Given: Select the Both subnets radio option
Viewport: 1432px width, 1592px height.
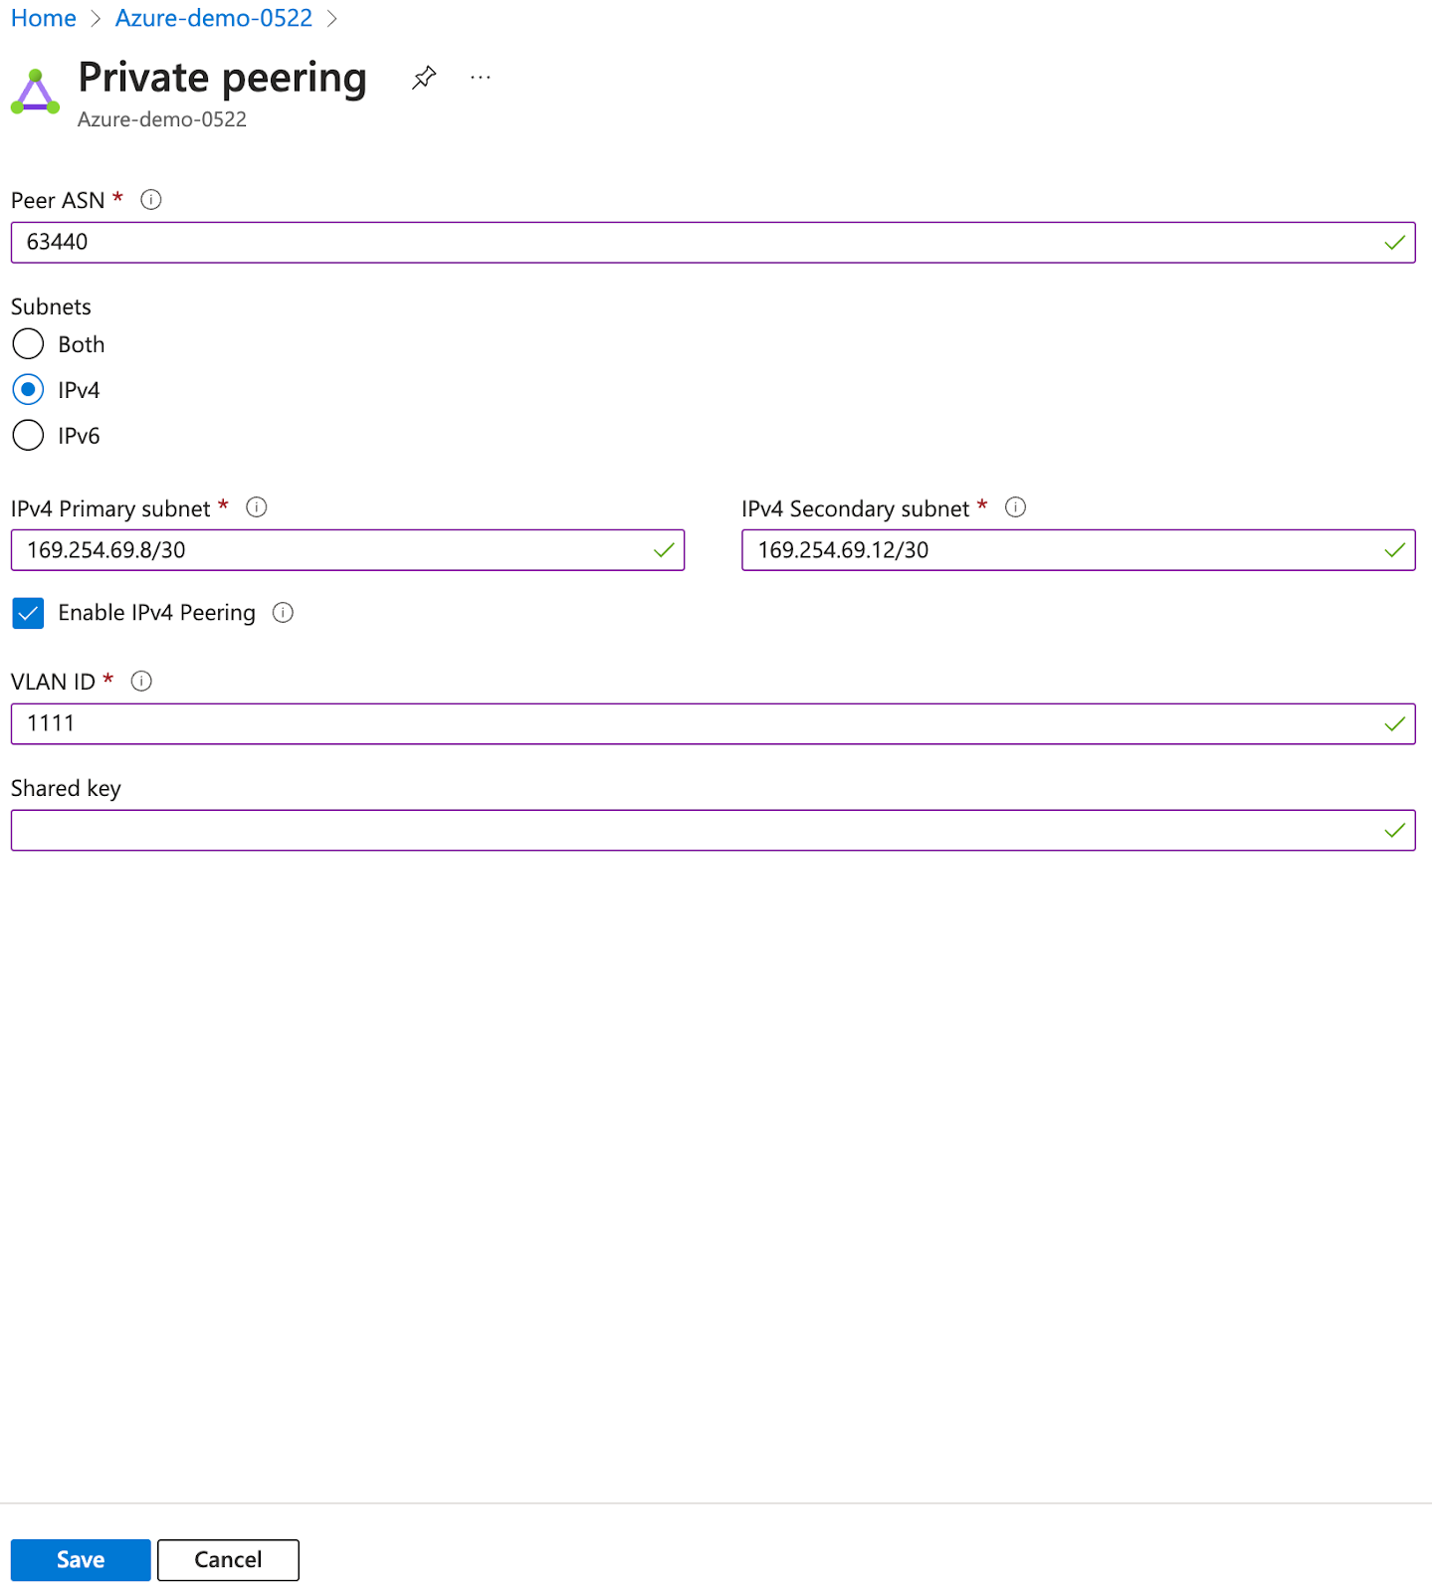Looking at the screenshot, I should click(x=28, y=344).
